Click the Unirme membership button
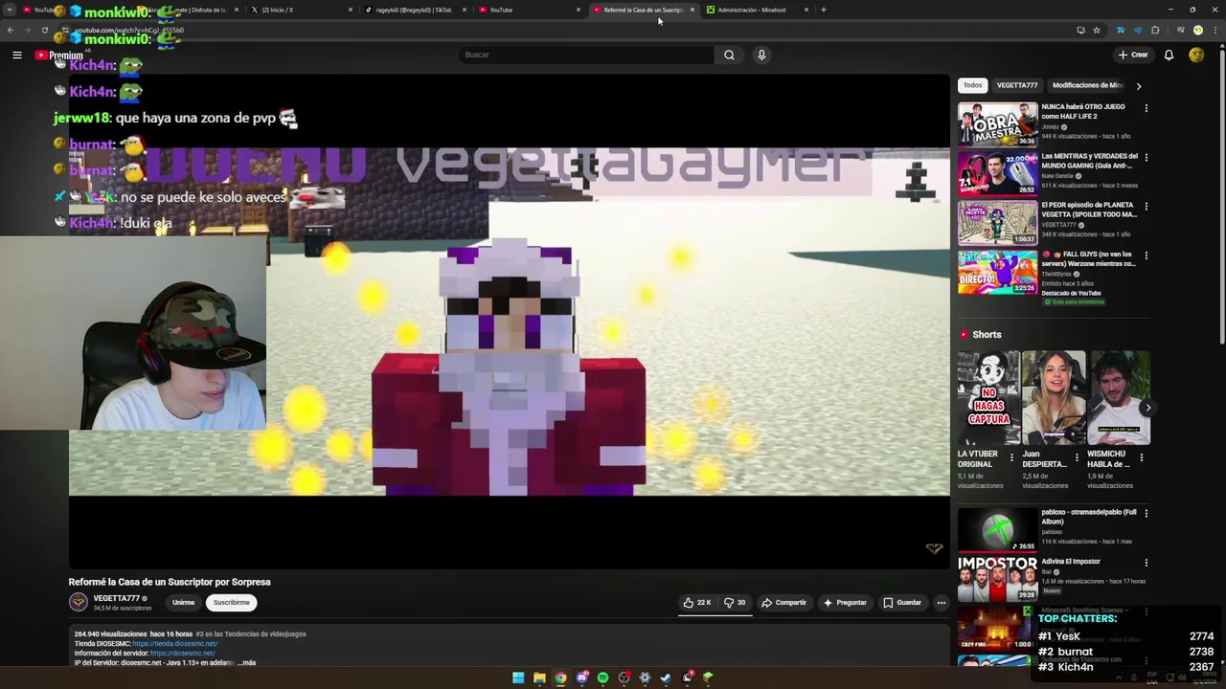 click(183, 603)
